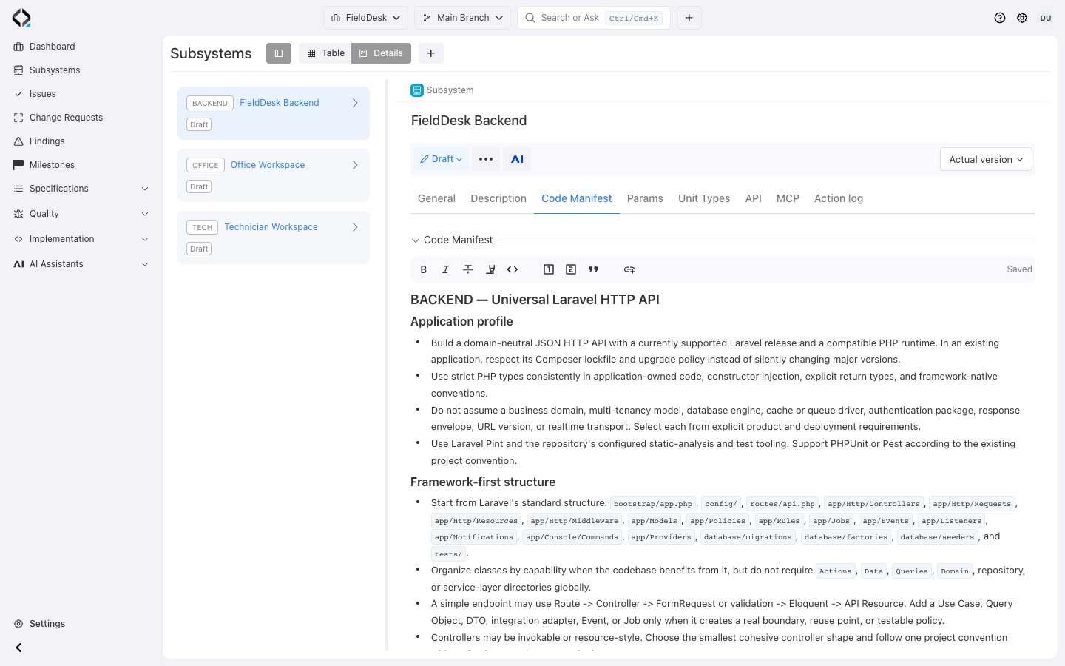1065x666 pixels.
Task: Insert a block quote
Action: pyautogui.click(x=593, y=269)
